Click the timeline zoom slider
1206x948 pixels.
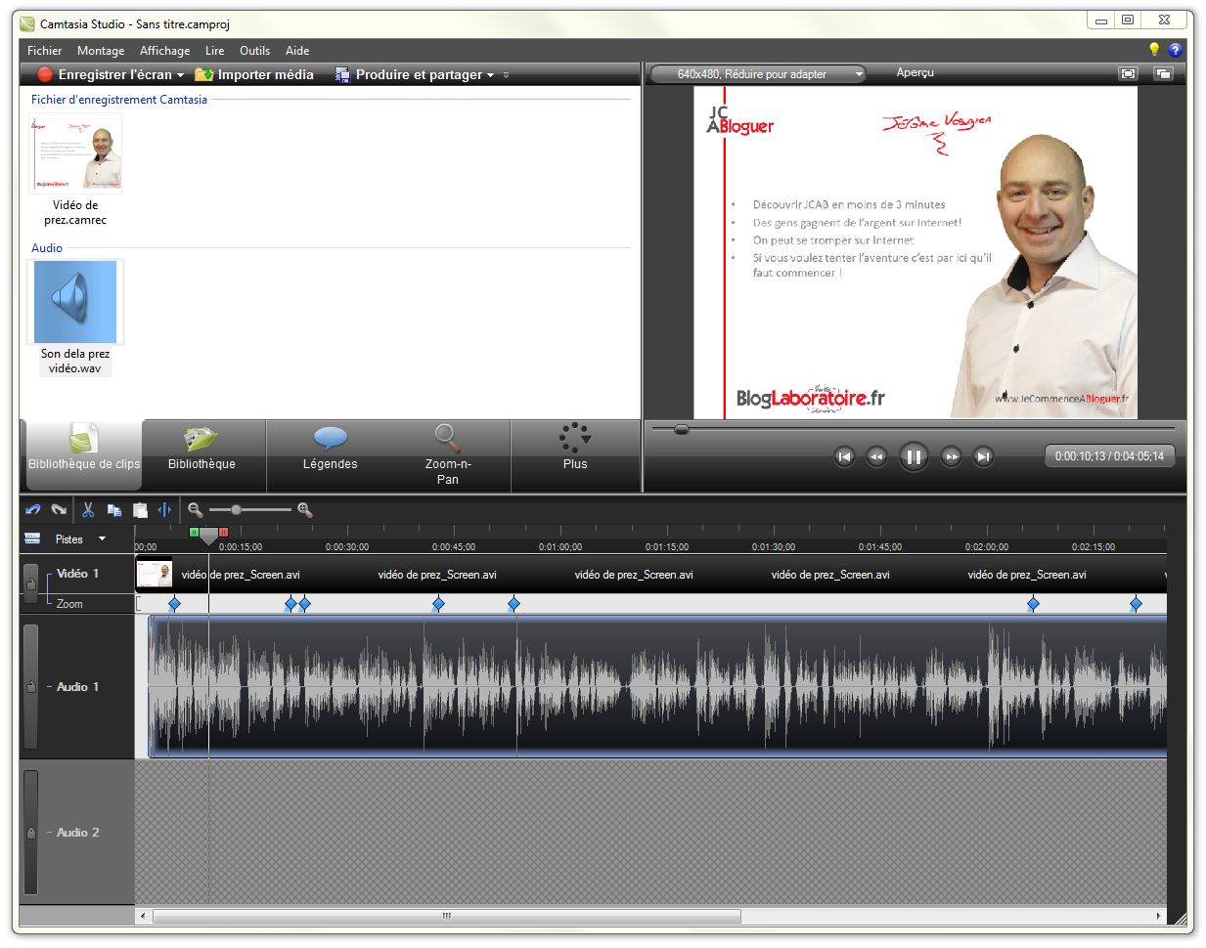[236, 509]
